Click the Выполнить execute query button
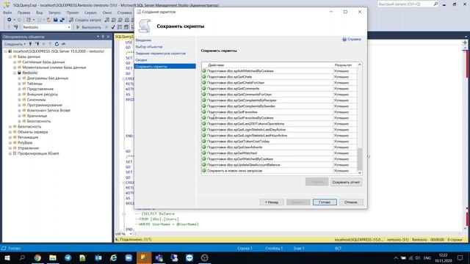This screenshot has width=470, height=264. pos(88,27)
